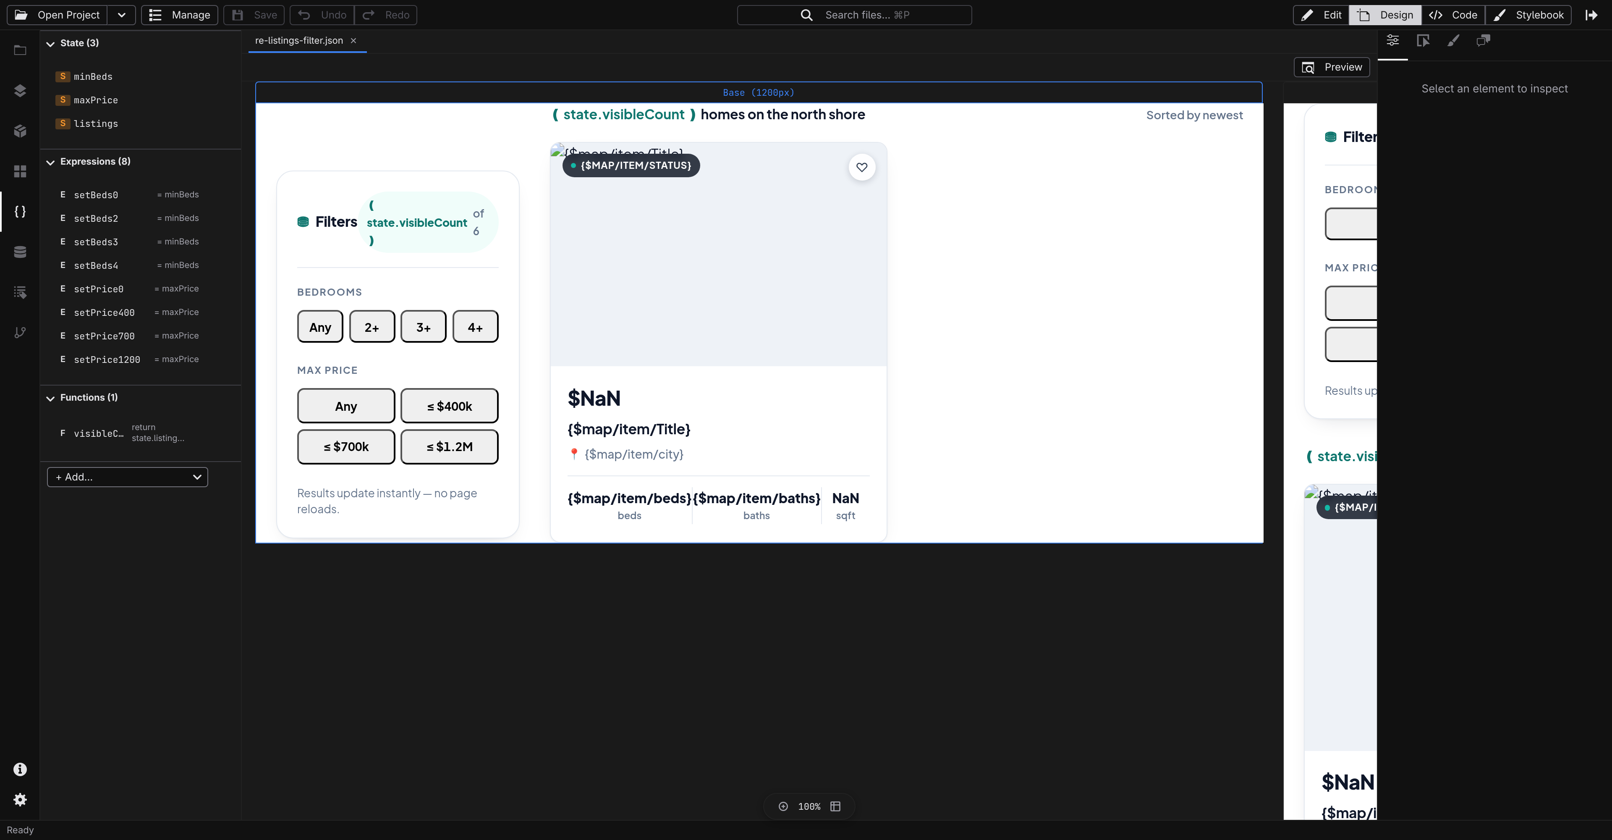Open the Open Project dropdown arrow
Viewport: 1612px width, 840px height.
[121, 15]
